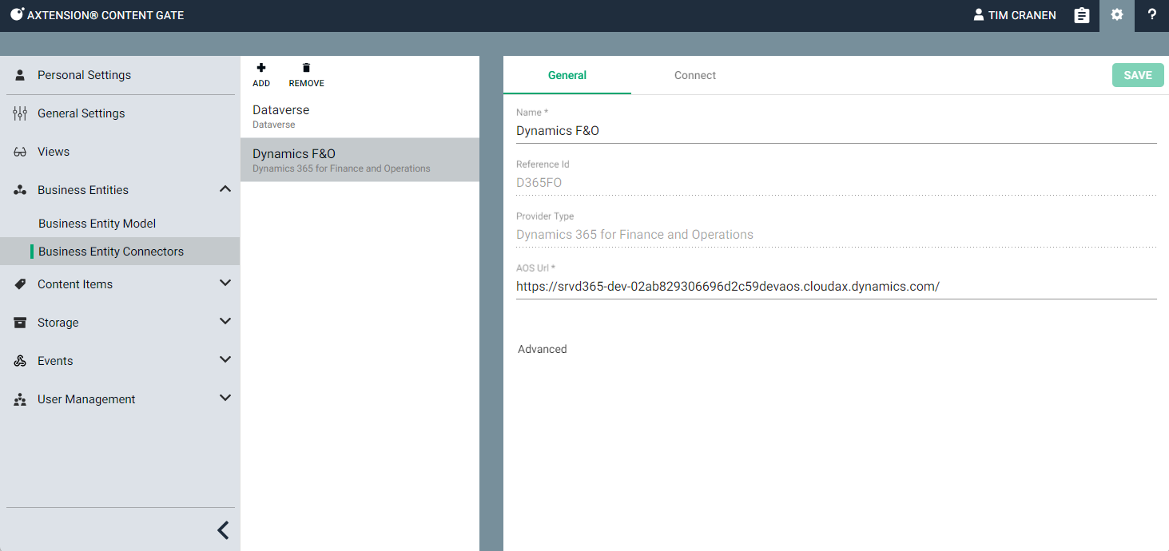
Task: Open the clipboard tasks icon
Action: [1081, 15]
